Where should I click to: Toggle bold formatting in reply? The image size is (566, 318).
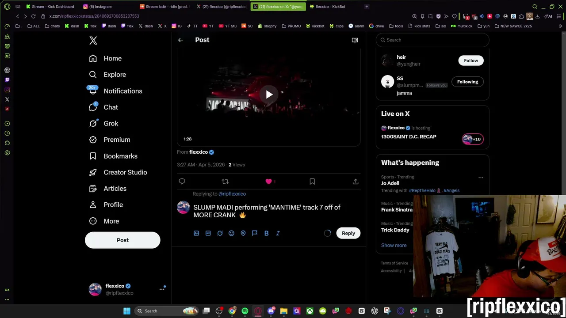click(x=266, y=233)
